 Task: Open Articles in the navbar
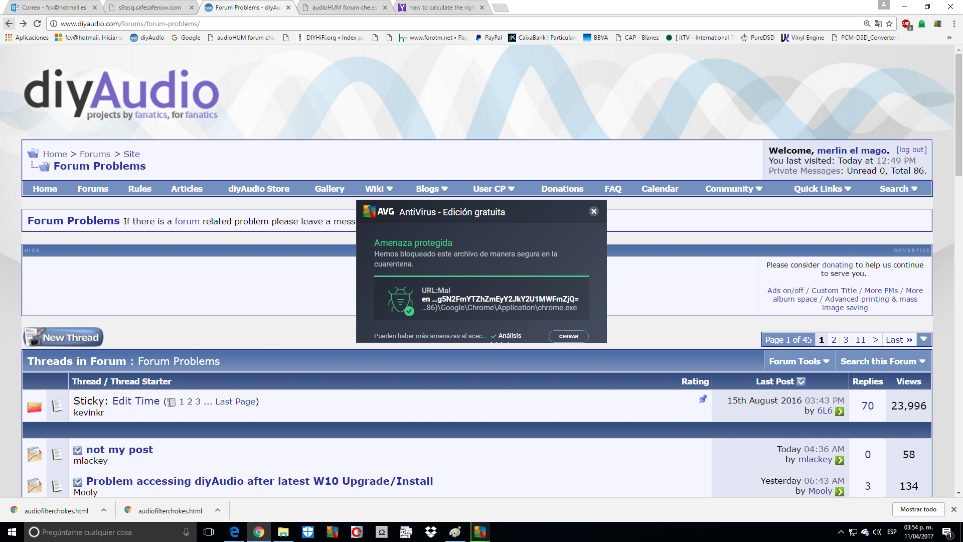(x=187, y=189)
